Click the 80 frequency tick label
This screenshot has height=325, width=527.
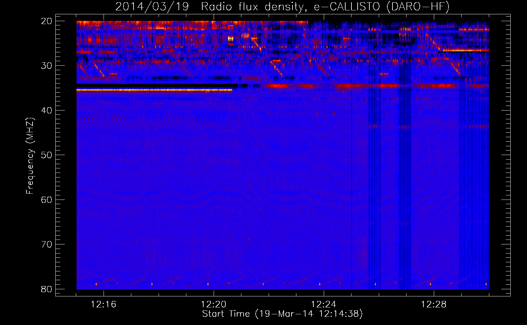pos(47,289)
